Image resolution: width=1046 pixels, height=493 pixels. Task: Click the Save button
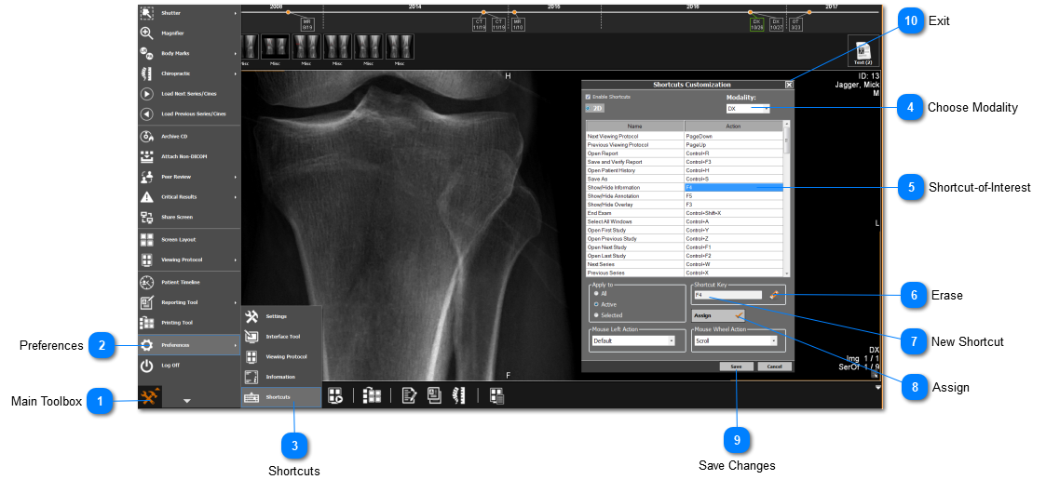click(735, 366)
